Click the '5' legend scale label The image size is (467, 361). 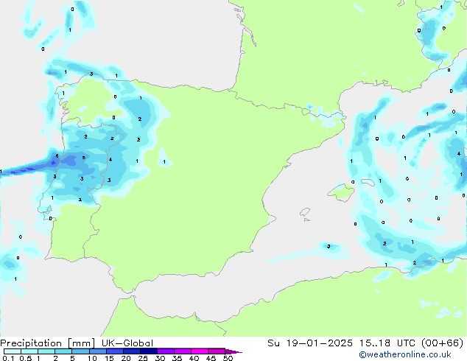pos(72,358)
